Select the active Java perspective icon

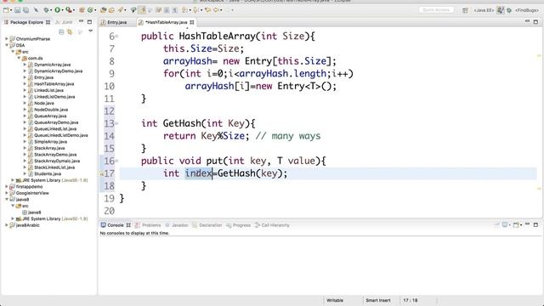point(501,10)
